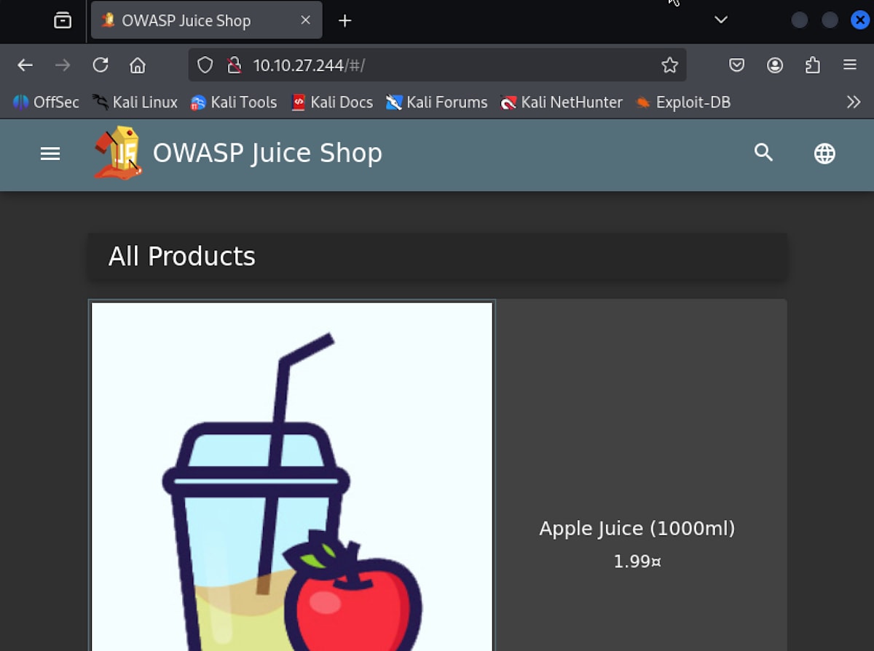
Task: Open the Firefox account icon
Action: [x=775, y=65]
